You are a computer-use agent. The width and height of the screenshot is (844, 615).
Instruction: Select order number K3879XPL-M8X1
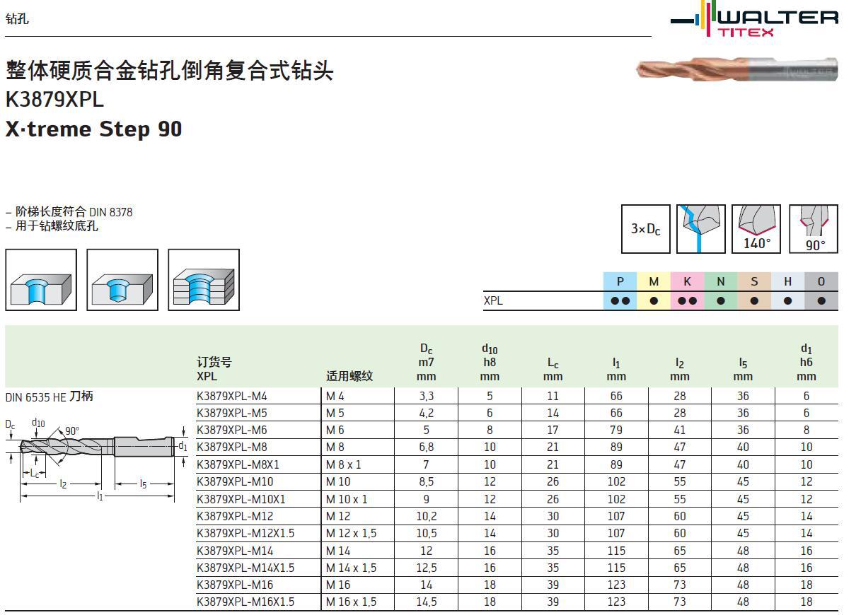tap(238, 464)
